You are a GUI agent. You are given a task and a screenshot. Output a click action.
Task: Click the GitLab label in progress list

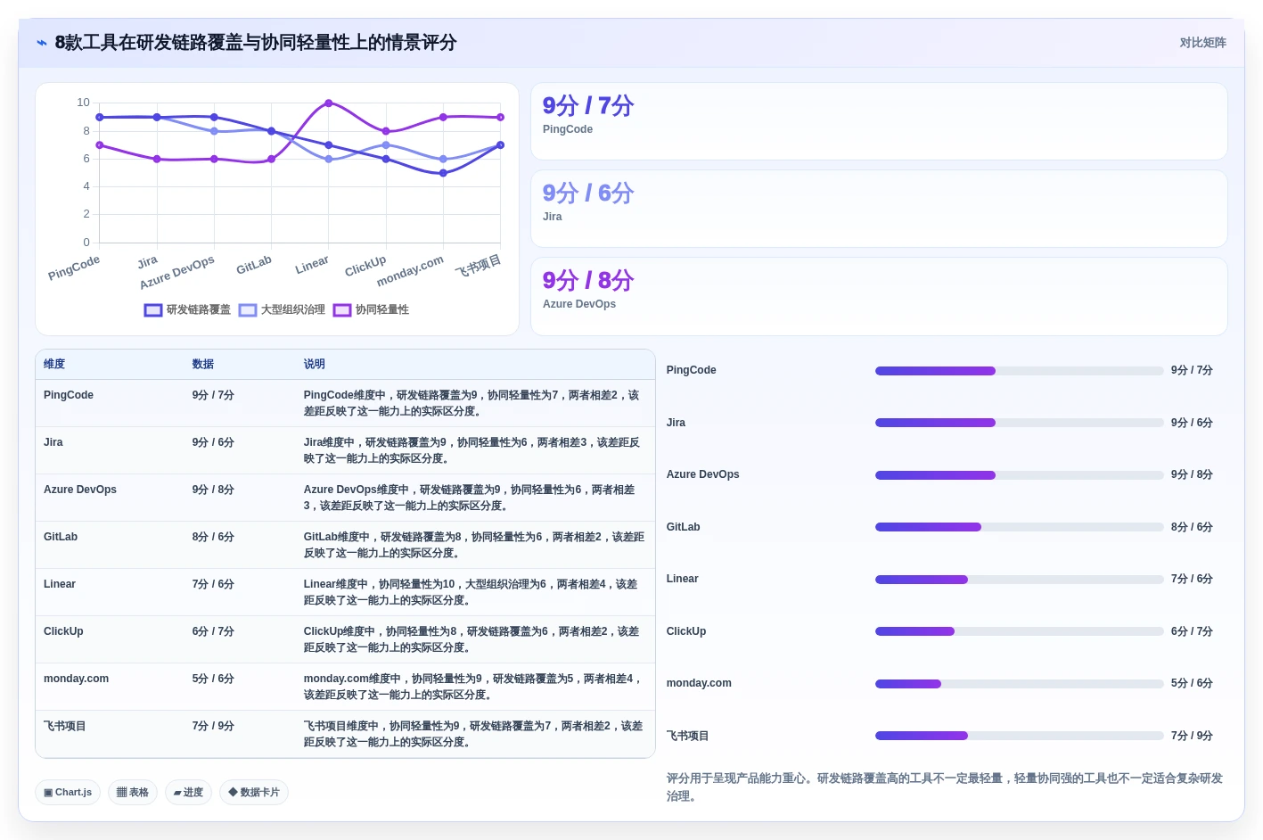tap(684, 527)
